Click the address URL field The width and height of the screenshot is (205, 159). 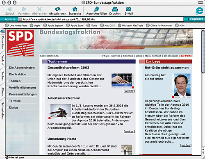point(101,19)
